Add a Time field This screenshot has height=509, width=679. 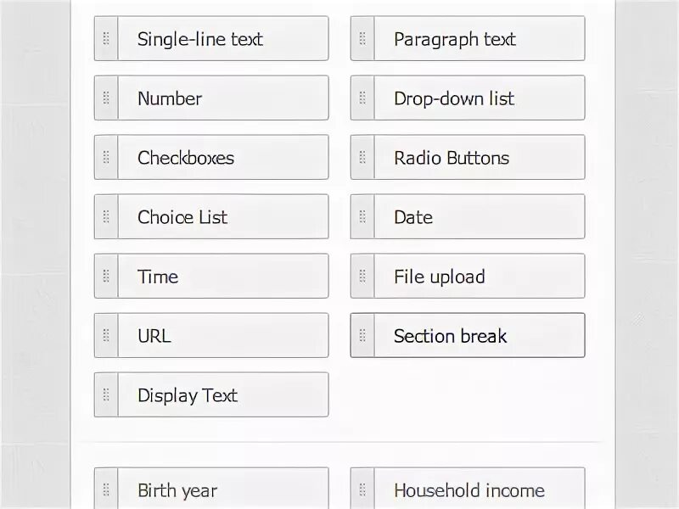pyautogui.click(x=222, y=277)
